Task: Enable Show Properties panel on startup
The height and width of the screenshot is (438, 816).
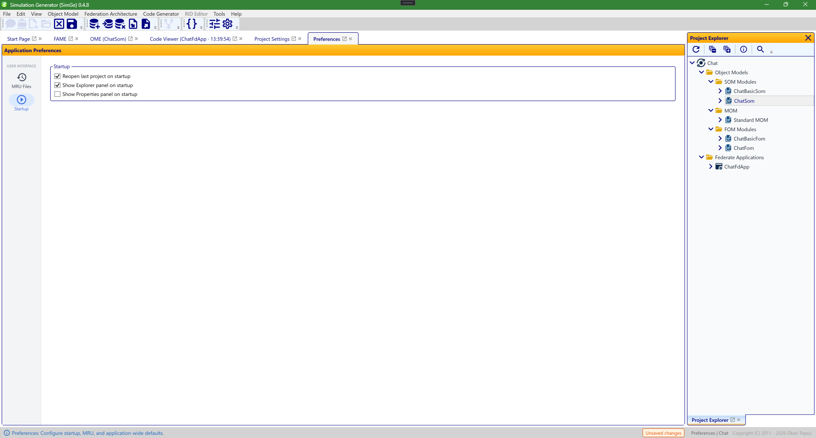Action: coord(57,94)
